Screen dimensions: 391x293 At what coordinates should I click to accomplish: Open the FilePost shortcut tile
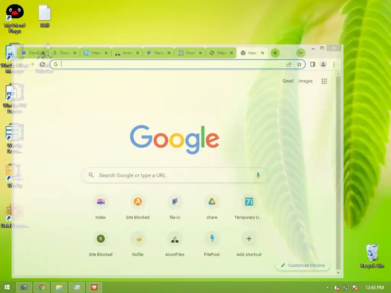coord(212,244)
